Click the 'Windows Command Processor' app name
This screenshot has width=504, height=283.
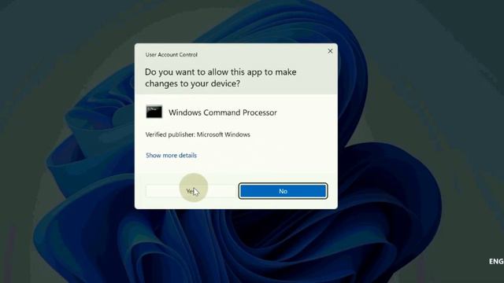pos(223,112)
